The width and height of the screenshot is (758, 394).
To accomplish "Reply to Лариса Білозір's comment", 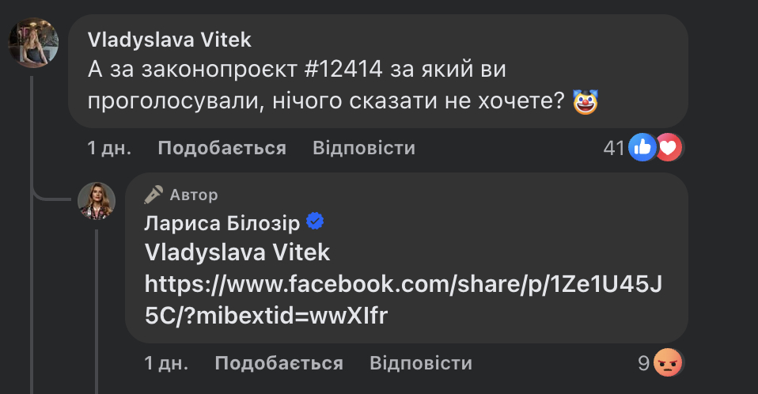I will pyautogui.click(x=421, y=363).
